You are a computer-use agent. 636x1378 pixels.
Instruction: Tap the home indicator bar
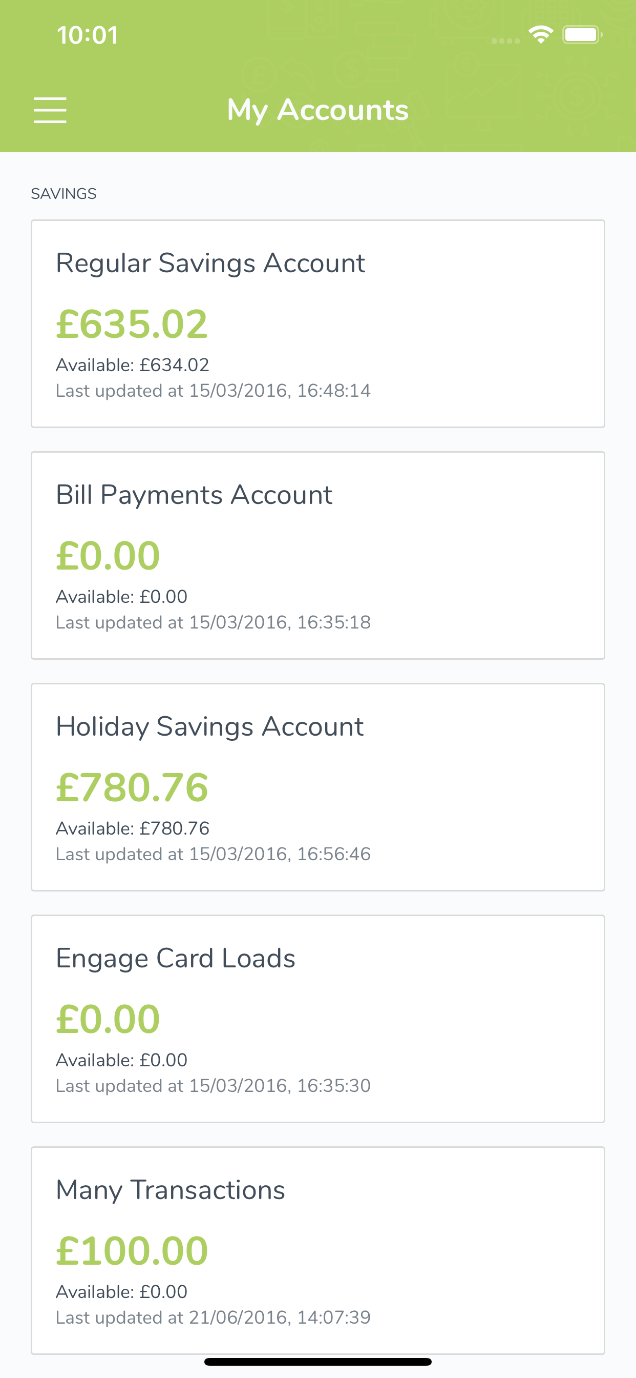click(x=318, y=1362)
